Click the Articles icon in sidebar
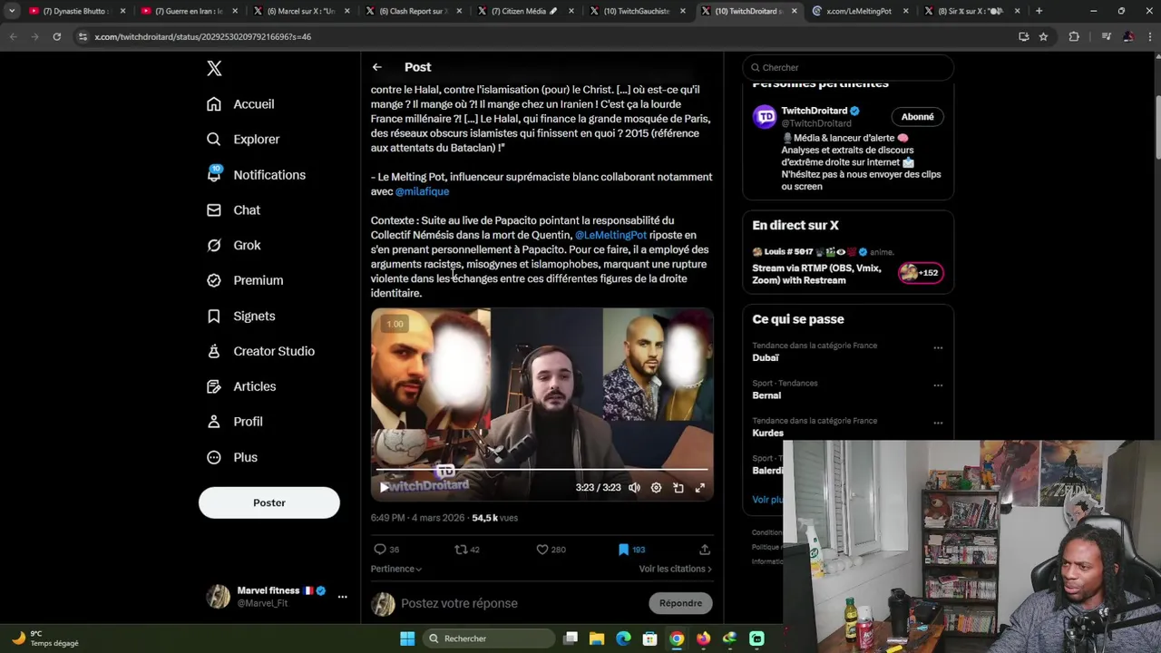 click(214, 386)
